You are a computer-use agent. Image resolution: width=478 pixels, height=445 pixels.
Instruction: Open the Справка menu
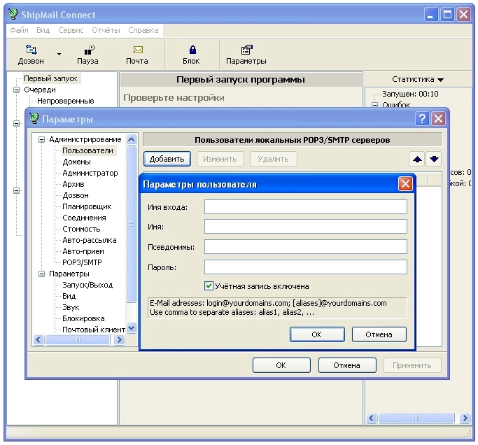(x=143, y=30)
